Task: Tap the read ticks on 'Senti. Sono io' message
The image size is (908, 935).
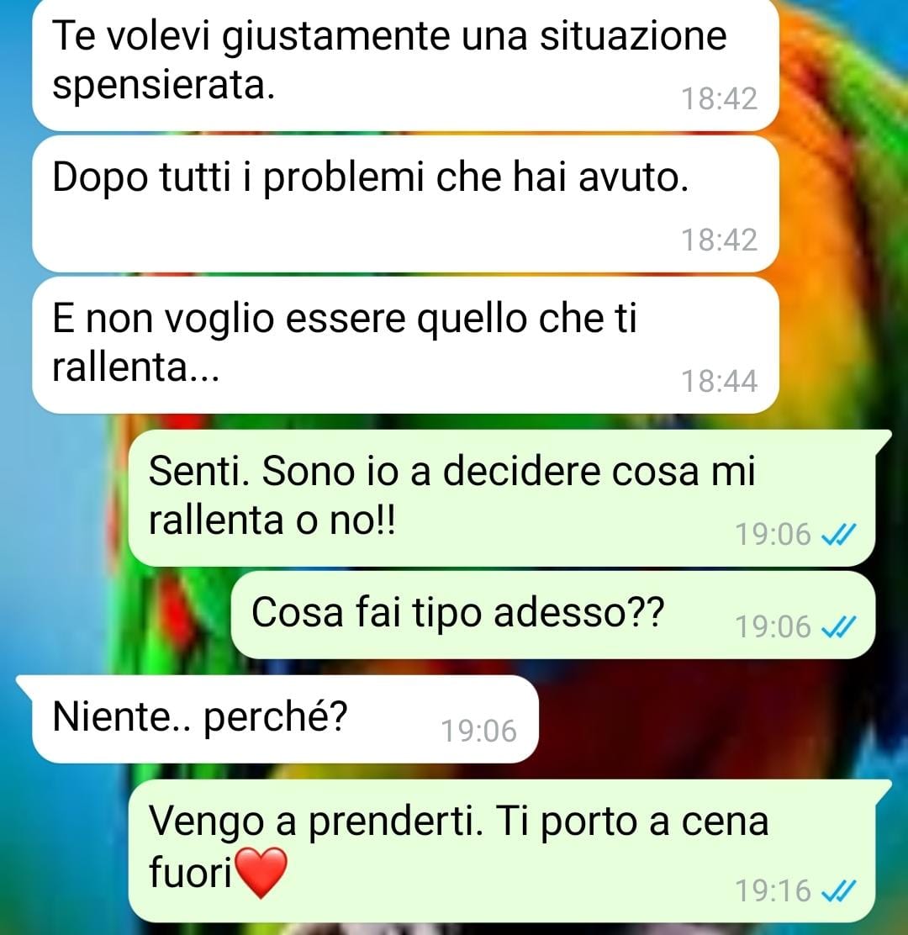Action: tap(838, 534)
